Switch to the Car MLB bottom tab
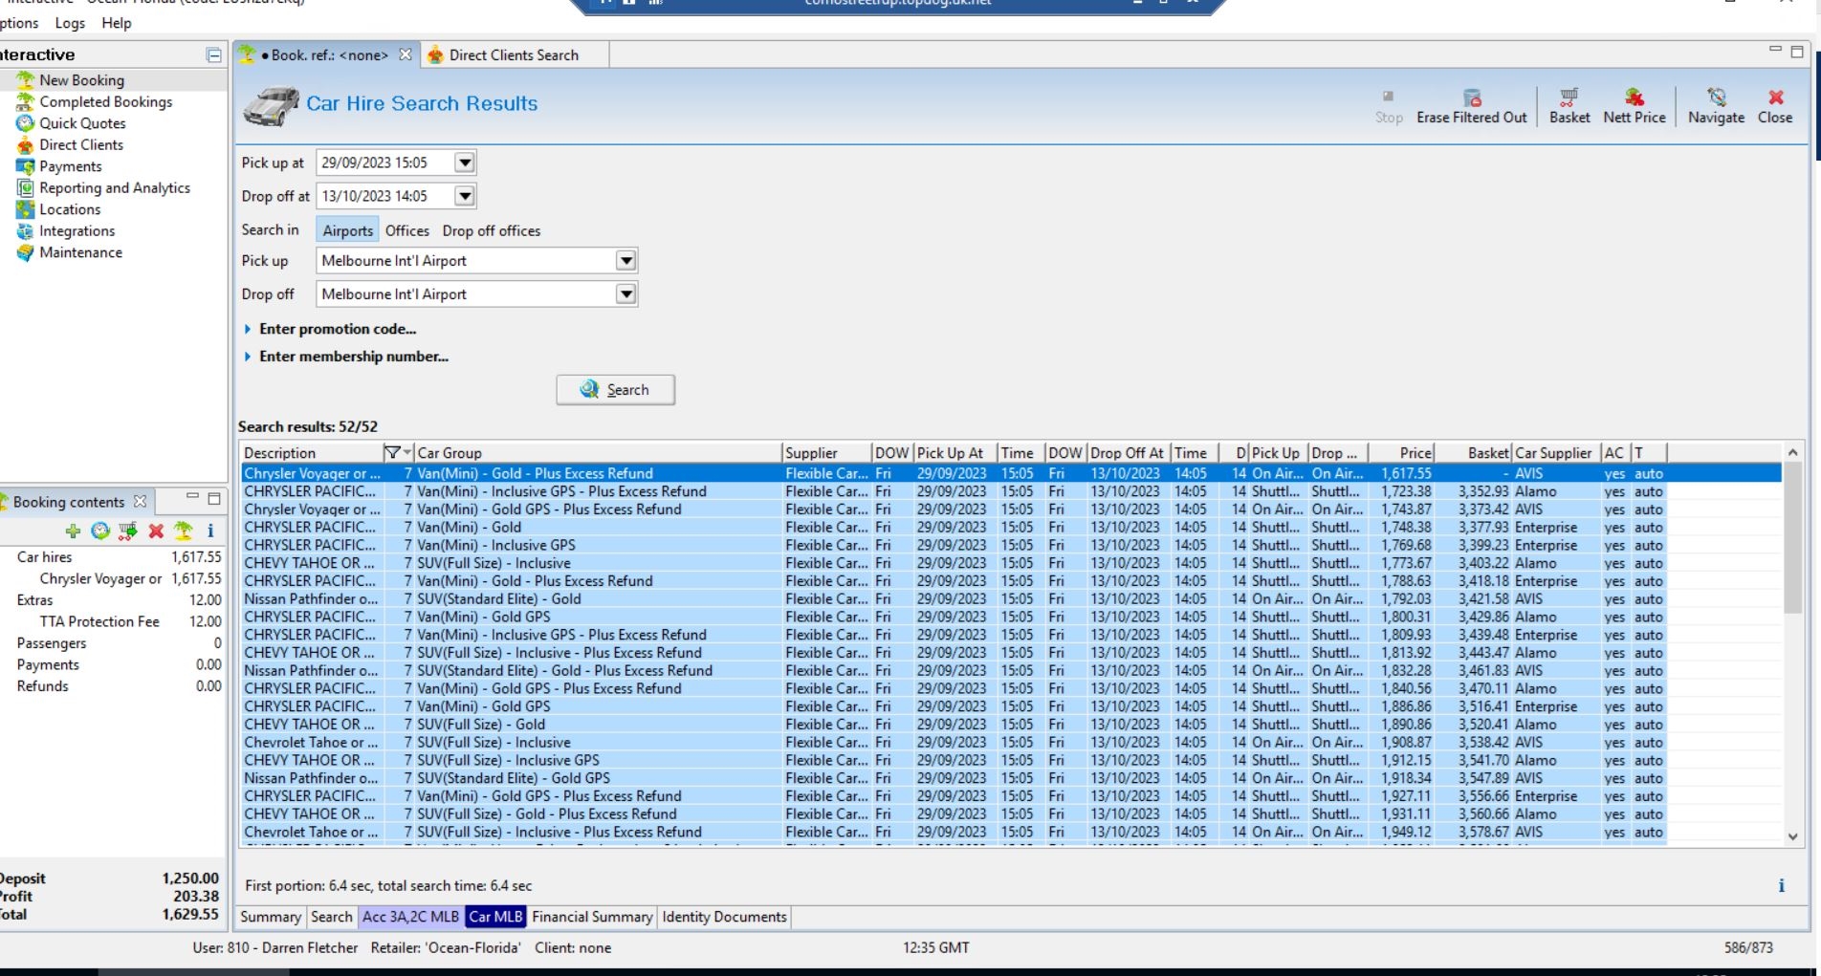Screen dimensions: 1821x976 click(x=495, y=917)
